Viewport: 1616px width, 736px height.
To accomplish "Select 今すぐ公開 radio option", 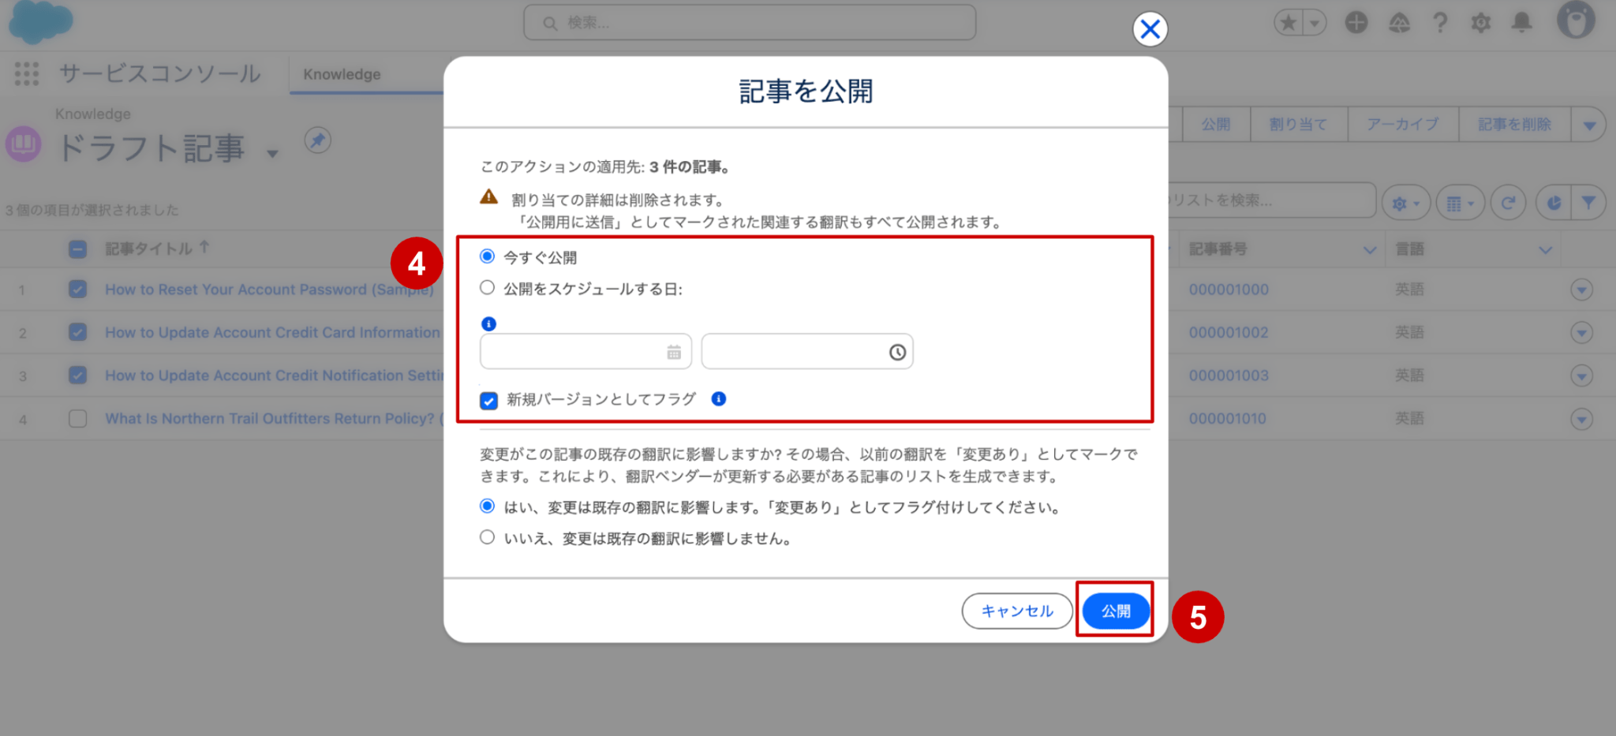I will pos(487,256).
